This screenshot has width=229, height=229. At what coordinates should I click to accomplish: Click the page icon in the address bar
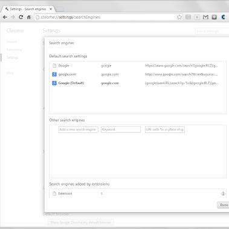(x=37, y=17)
